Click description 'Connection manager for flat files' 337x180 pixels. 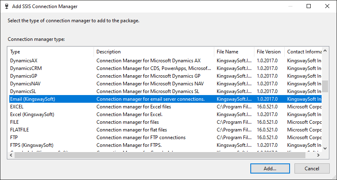click(132, 130)
